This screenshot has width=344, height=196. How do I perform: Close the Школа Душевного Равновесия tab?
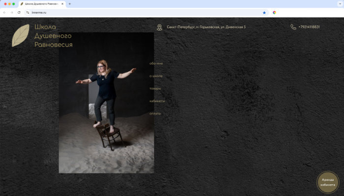point(62,4)
